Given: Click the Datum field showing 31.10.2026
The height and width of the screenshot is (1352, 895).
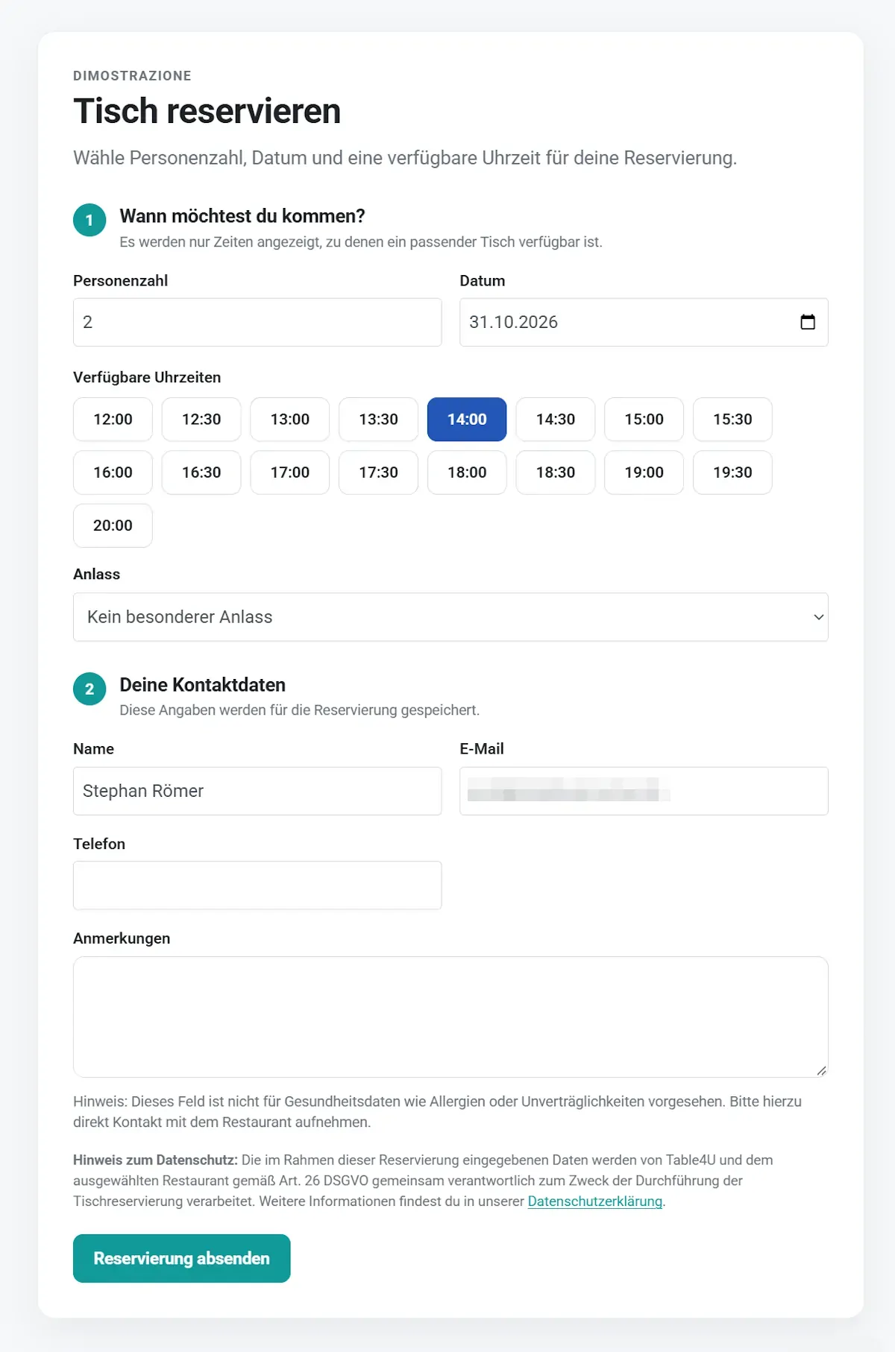Looking at the screenshot, I should 644,322.
